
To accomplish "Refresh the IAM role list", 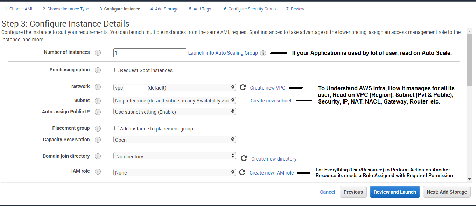I will pos(242,172).
